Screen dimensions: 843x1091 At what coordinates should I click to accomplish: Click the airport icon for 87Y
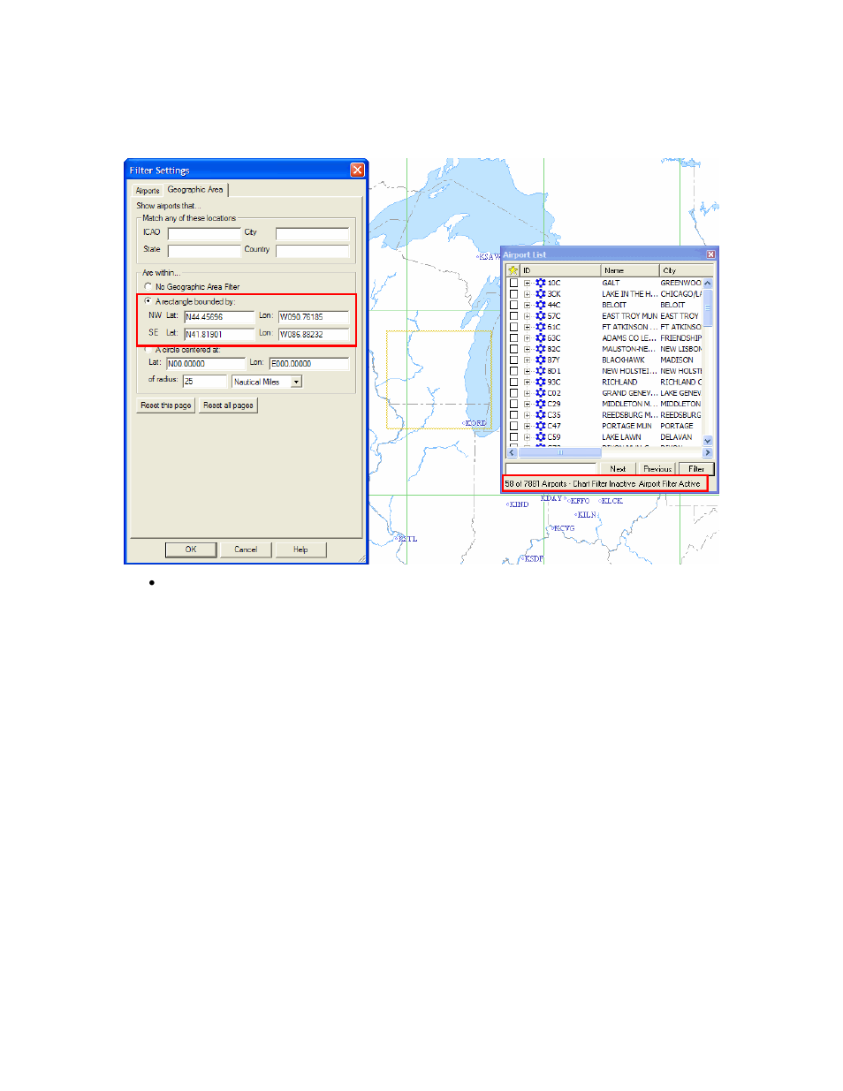(541, 360)
